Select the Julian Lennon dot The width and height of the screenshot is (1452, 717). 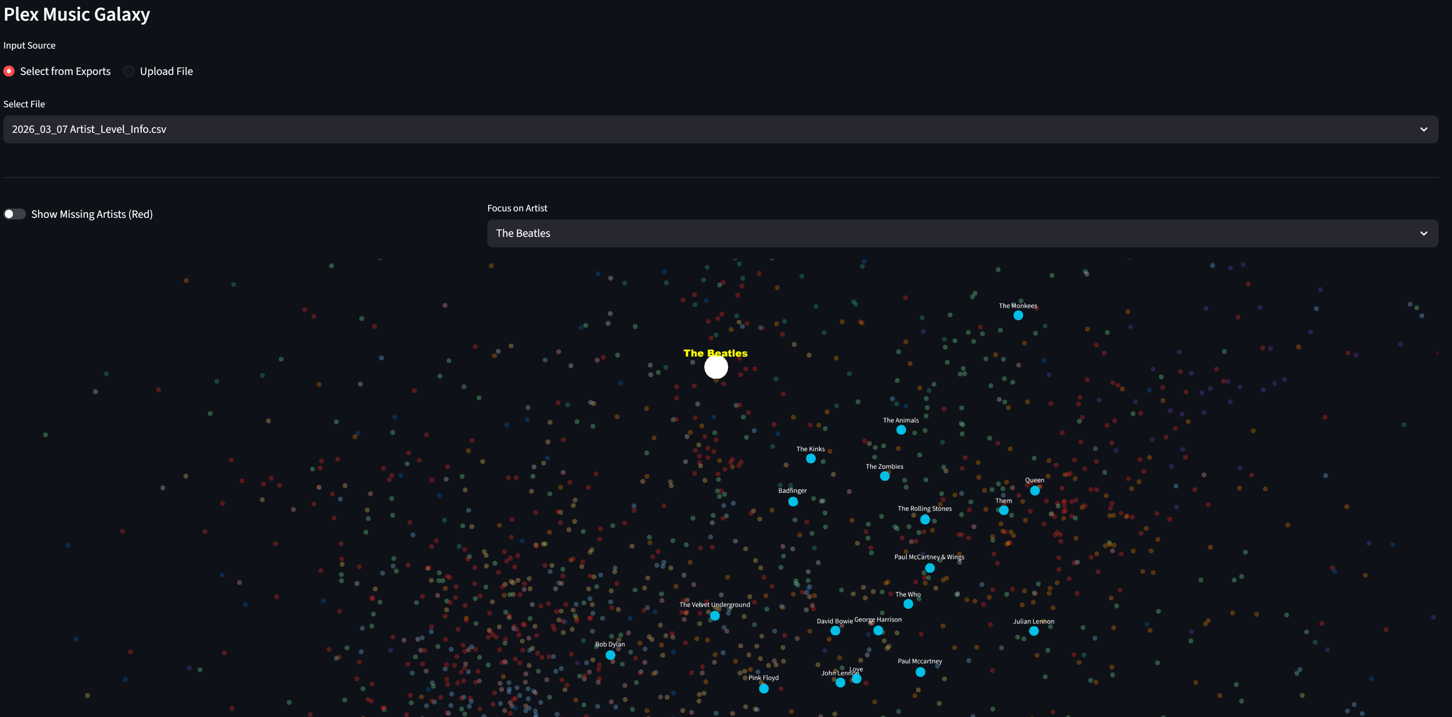[1034, 631]
